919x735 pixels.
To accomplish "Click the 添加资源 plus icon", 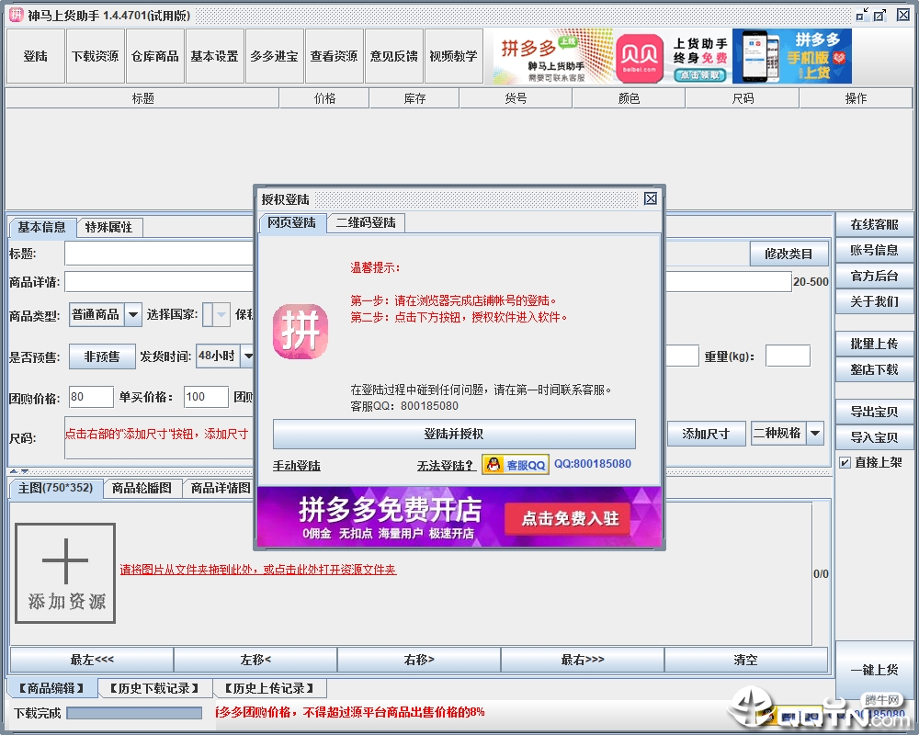I will tap(64, 559).
